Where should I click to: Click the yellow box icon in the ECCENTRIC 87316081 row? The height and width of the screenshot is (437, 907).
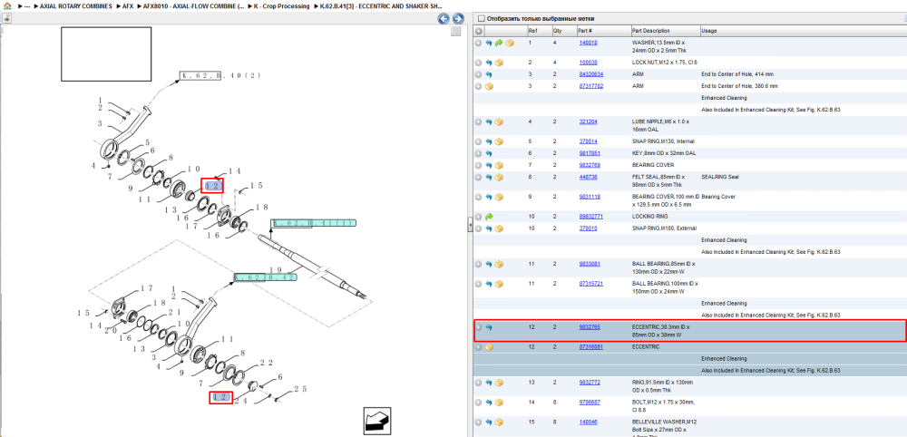tap(489, 347)
